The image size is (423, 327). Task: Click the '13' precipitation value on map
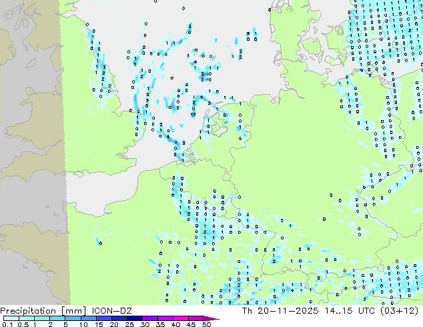(193, 115)
